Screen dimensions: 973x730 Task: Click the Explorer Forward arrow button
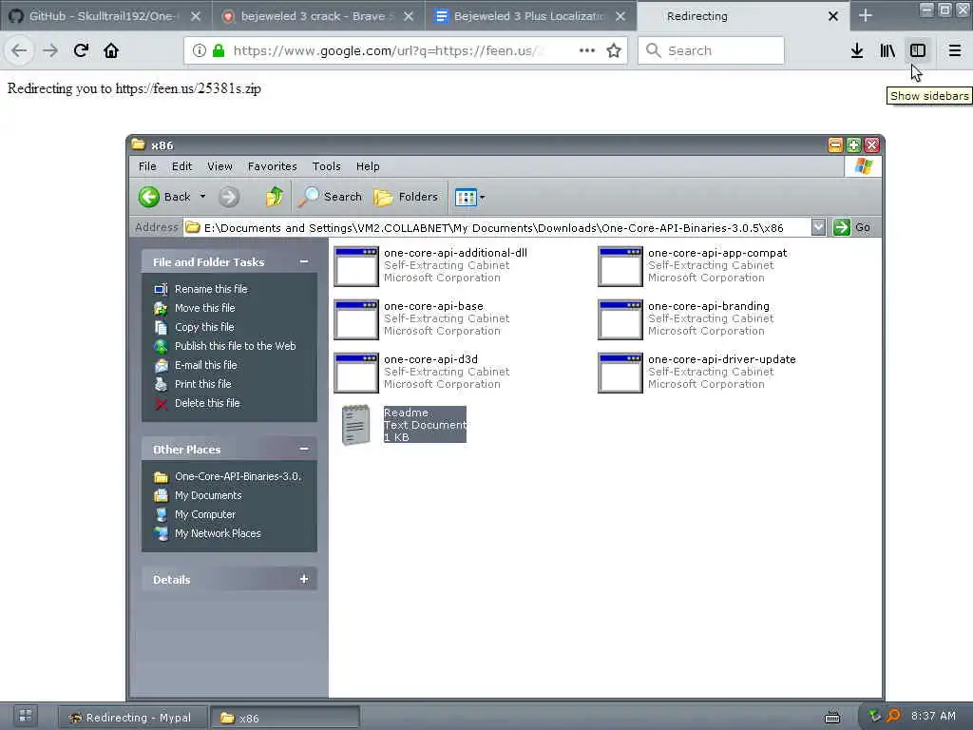(229, 197)
